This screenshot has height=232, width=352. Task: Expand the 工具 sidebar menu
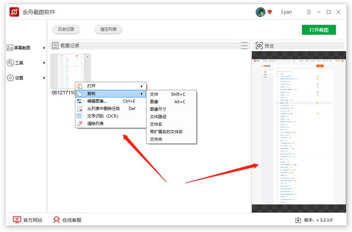coord(26,63)
